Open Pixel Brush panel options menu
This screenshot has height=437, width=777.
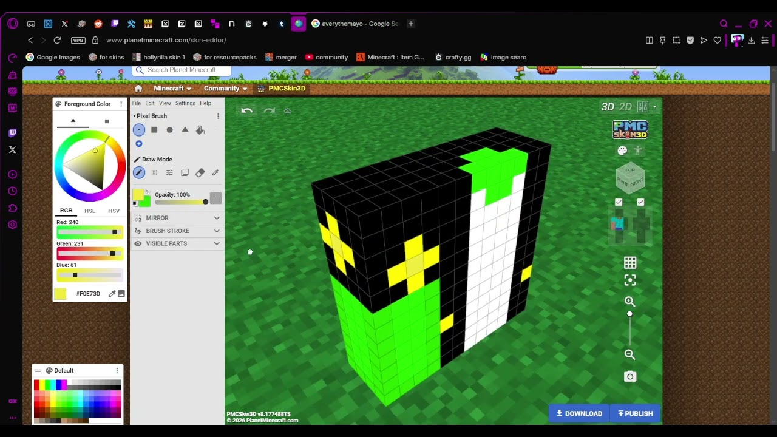tap(218, 116)
